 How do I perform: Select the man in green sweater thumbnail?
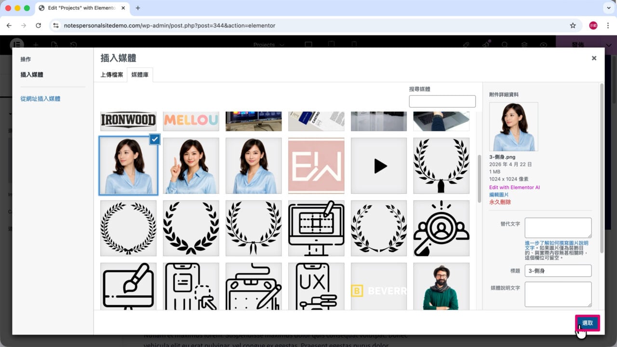pos(442,286)
